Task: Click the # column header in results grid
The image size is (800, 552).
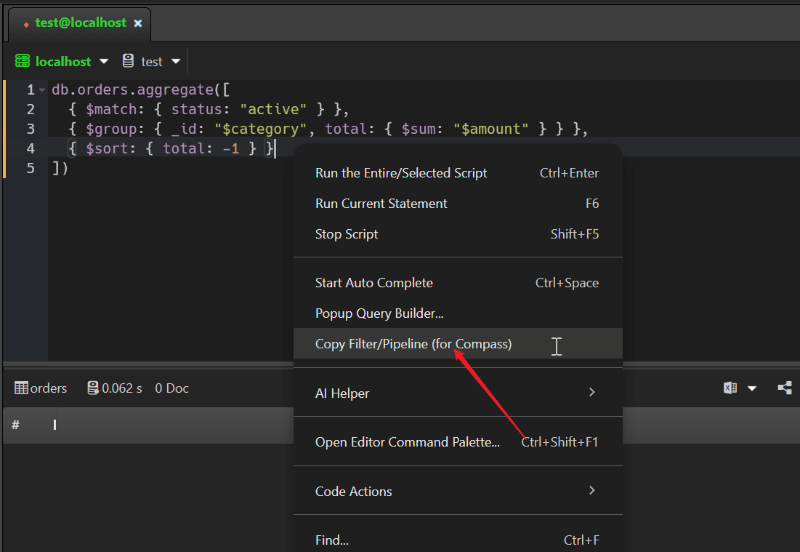Action: point(16,425)
